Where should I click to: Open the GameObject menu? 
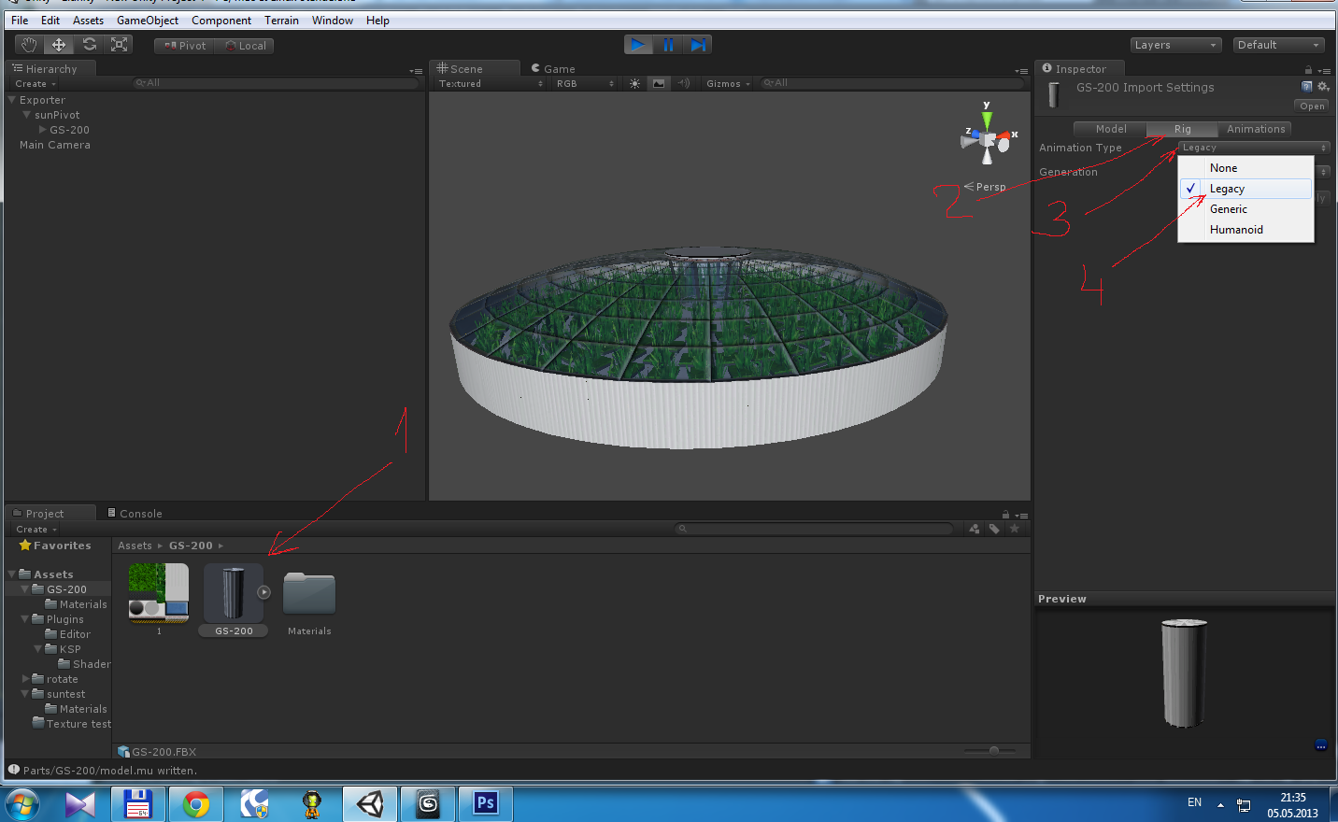(x=147, y=21)
